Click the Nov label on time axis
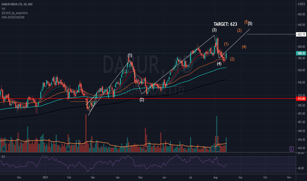 click(289, 177)
